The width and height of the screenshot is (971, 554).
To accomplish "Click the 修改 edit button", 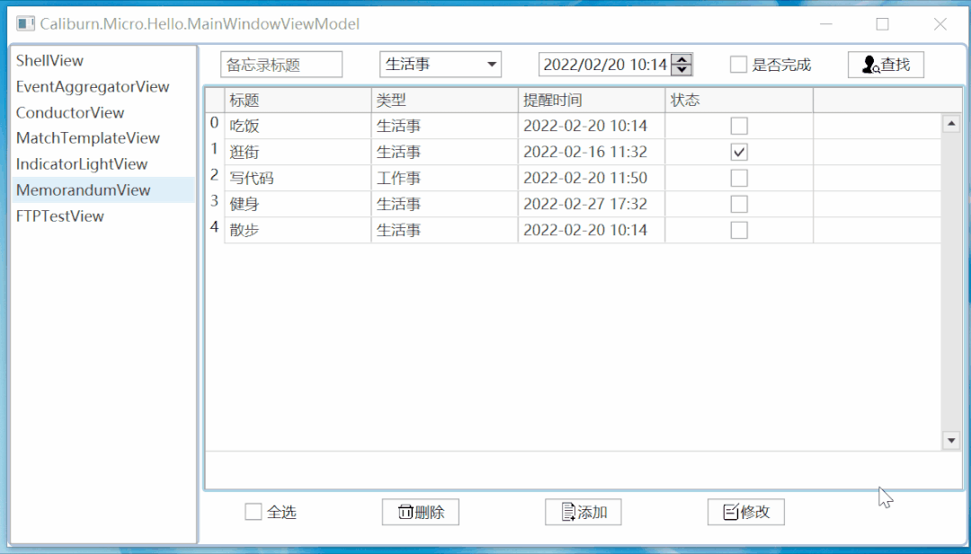I will [x=746, y=512].
